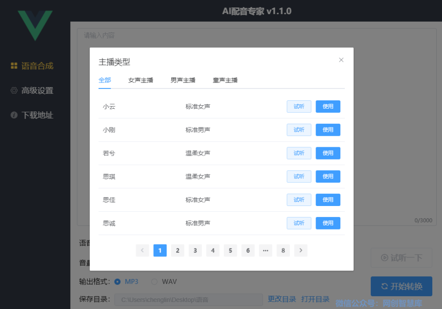This screenshot has height=309, width=442.
Task: Click the 思琪 name cell
Action: [x=109, y=177]
